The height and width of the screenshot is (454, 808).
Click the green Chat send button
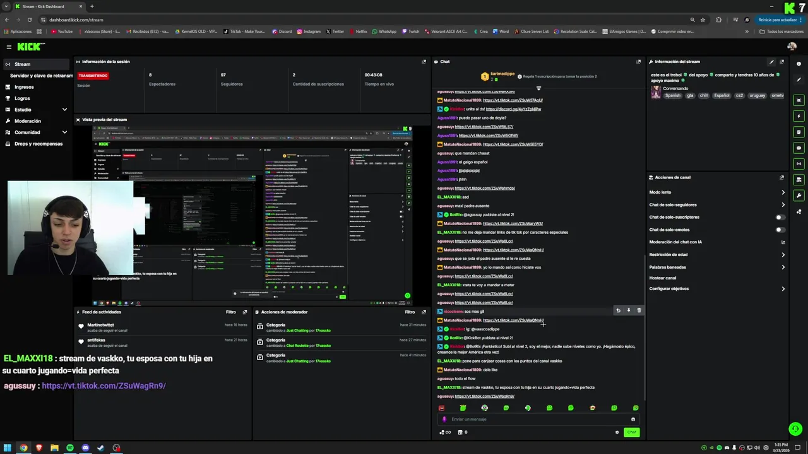pos(631,432)
